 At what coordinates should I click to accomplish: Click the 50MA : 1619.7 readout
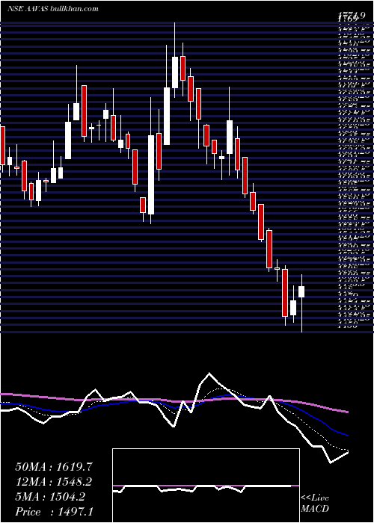point(53,467)
